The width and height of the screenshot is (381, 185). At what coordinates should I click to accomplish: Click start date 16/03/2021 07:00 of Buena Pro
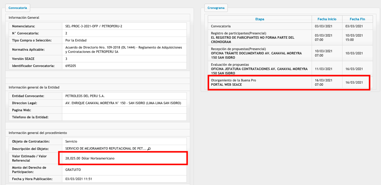(323, 82)
